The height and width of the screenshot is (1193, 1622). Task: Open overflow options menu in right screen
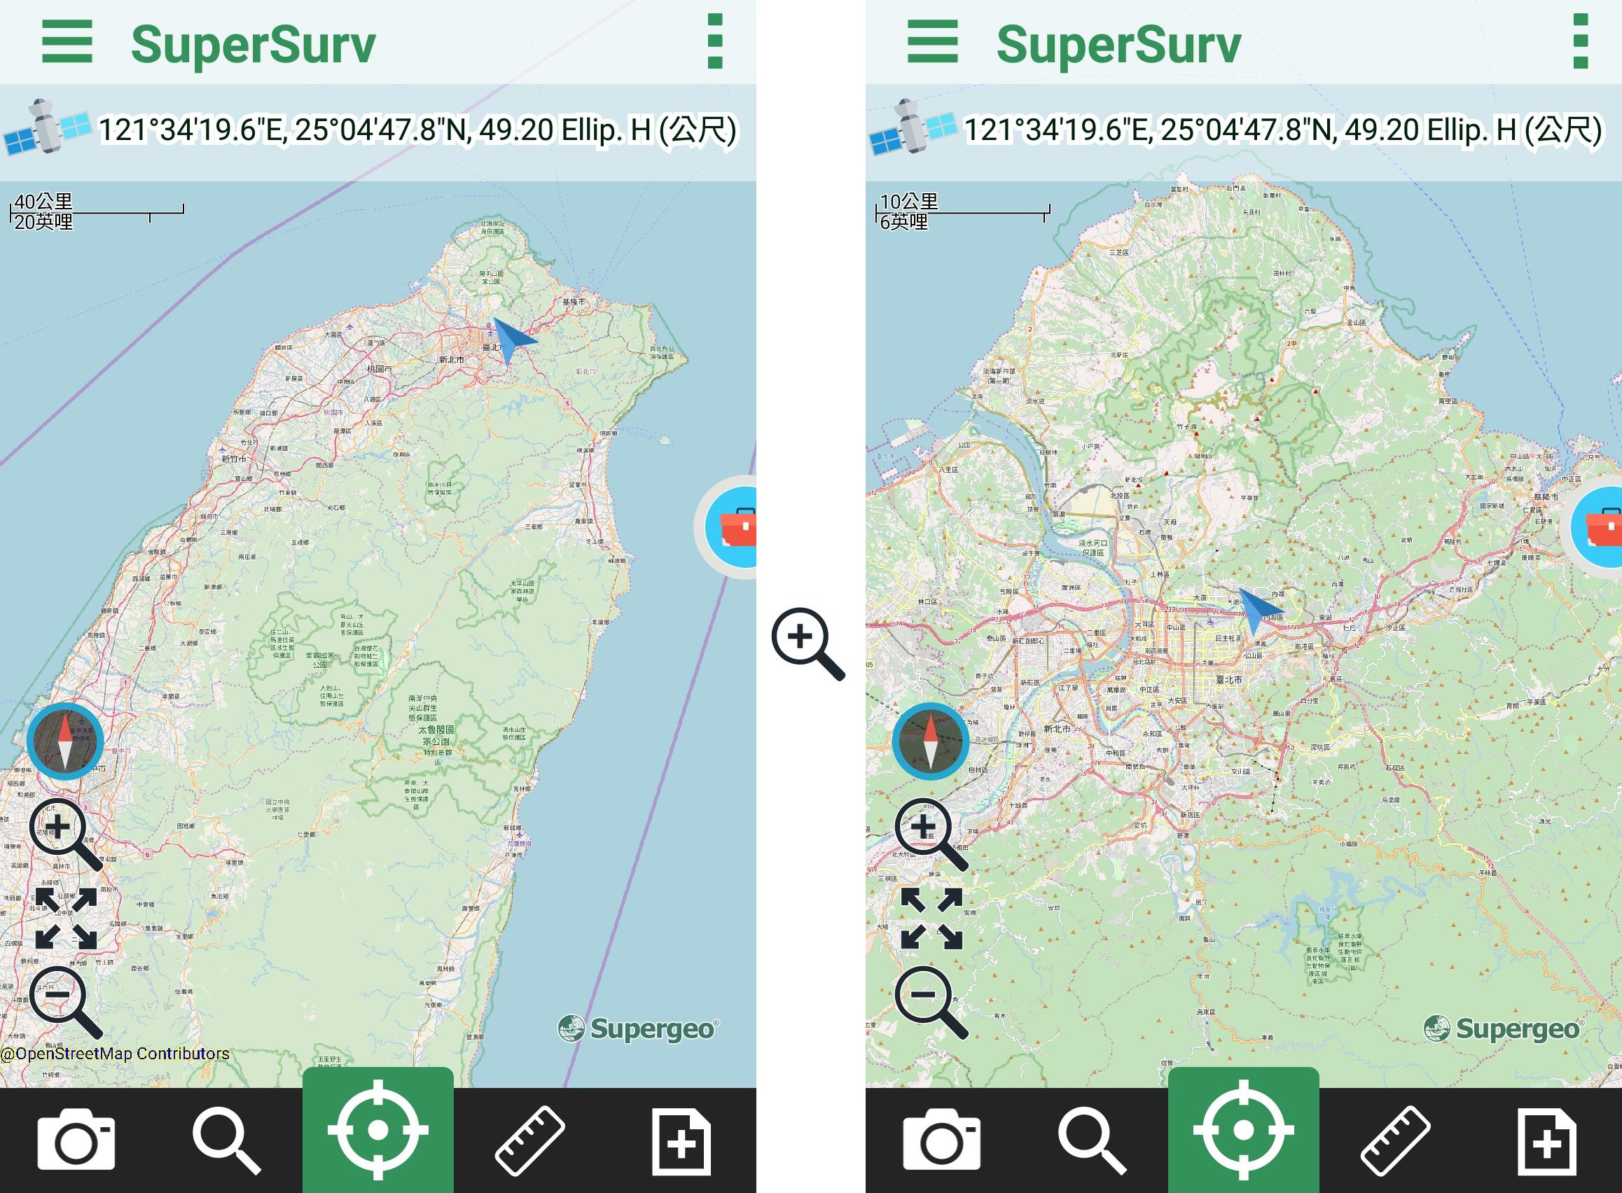click(x=1580, y=42)
